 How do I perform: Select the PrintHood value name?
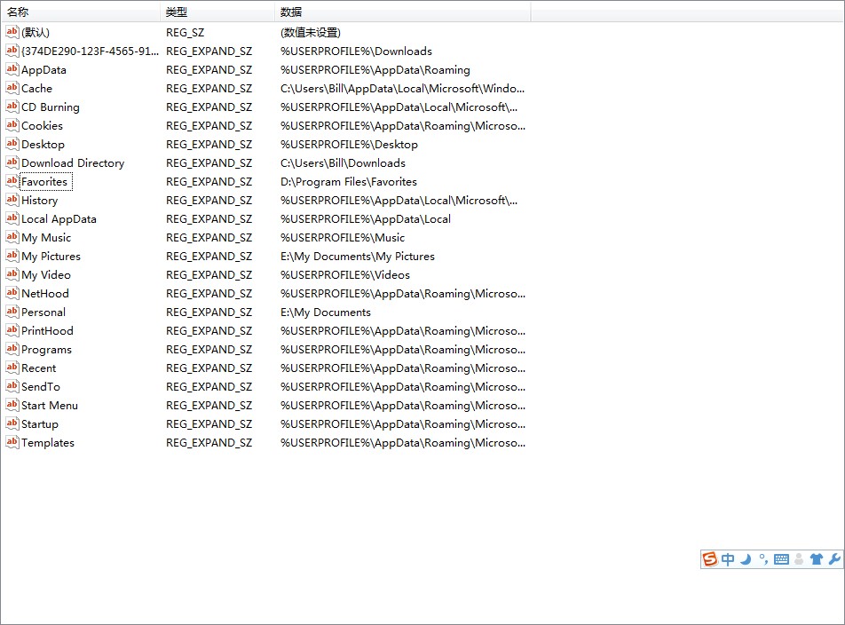coord(47,331)
